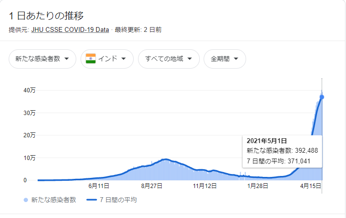The width and height of the screenshot is (346, 218).
Task: Click the arrow beside 全期間
Action: [x=236, y=59]
